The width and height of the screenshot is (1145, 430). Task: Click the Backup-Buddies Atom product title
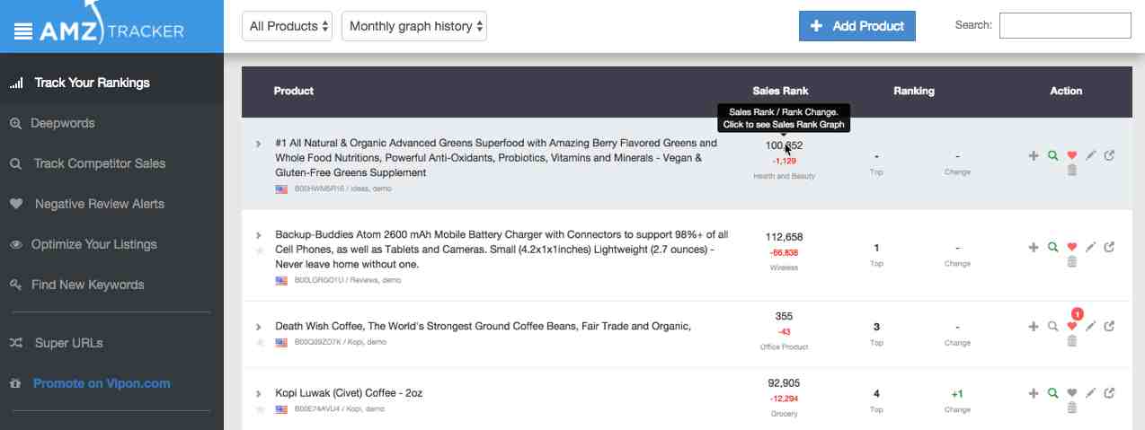click(501, 250)
